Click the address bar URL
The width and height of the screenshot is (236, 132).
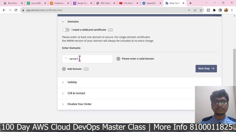pyautogui.click(x=44, y=10)
